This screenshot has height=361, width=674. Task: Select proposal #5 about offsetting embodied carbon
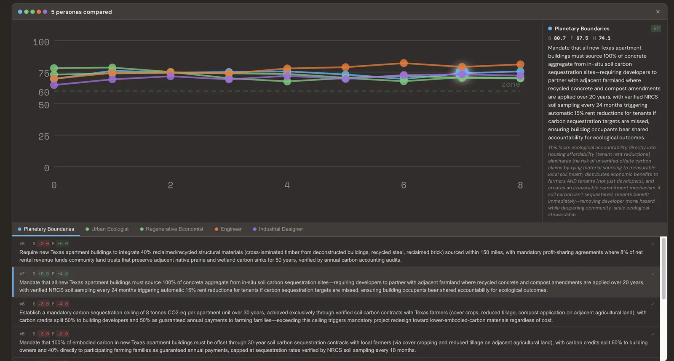(x=336, y=342)
